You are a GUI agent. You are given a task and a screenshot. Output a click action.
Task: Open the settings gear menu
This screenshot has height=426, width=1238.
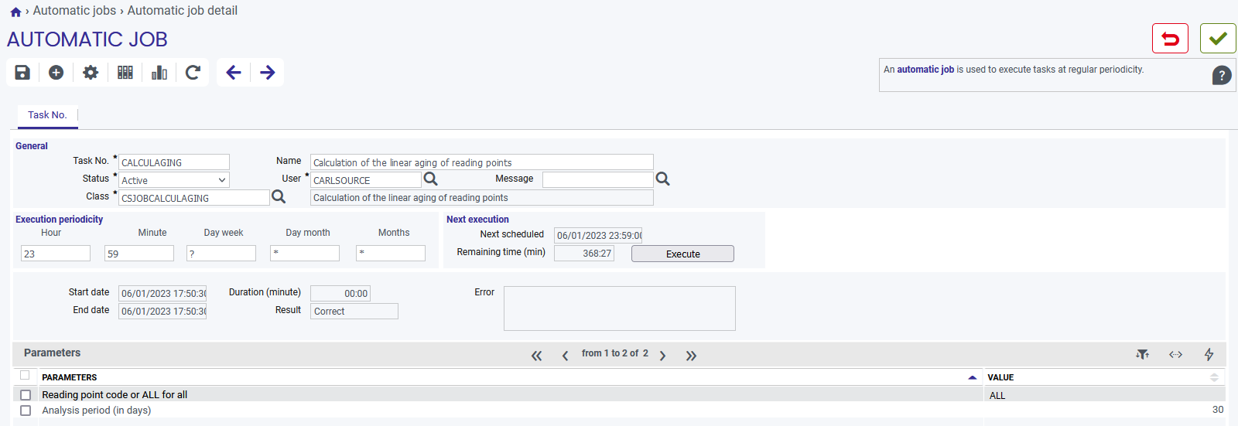pos(91,73)
